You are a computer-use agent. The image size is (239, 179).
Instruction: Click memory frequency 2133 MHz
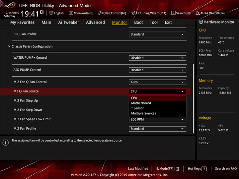click(x=205, y=93)
